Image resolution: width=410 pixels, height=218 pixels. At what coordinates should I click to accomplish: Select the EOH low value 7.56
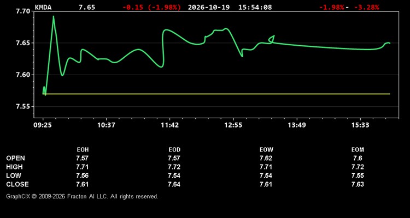83,175
